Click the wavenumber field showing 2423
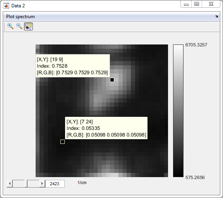 (x=55, y=184)
